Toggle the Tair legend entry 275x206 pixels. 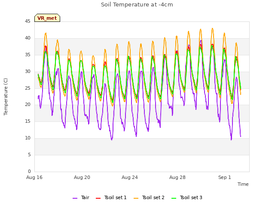tap(81, 197)
